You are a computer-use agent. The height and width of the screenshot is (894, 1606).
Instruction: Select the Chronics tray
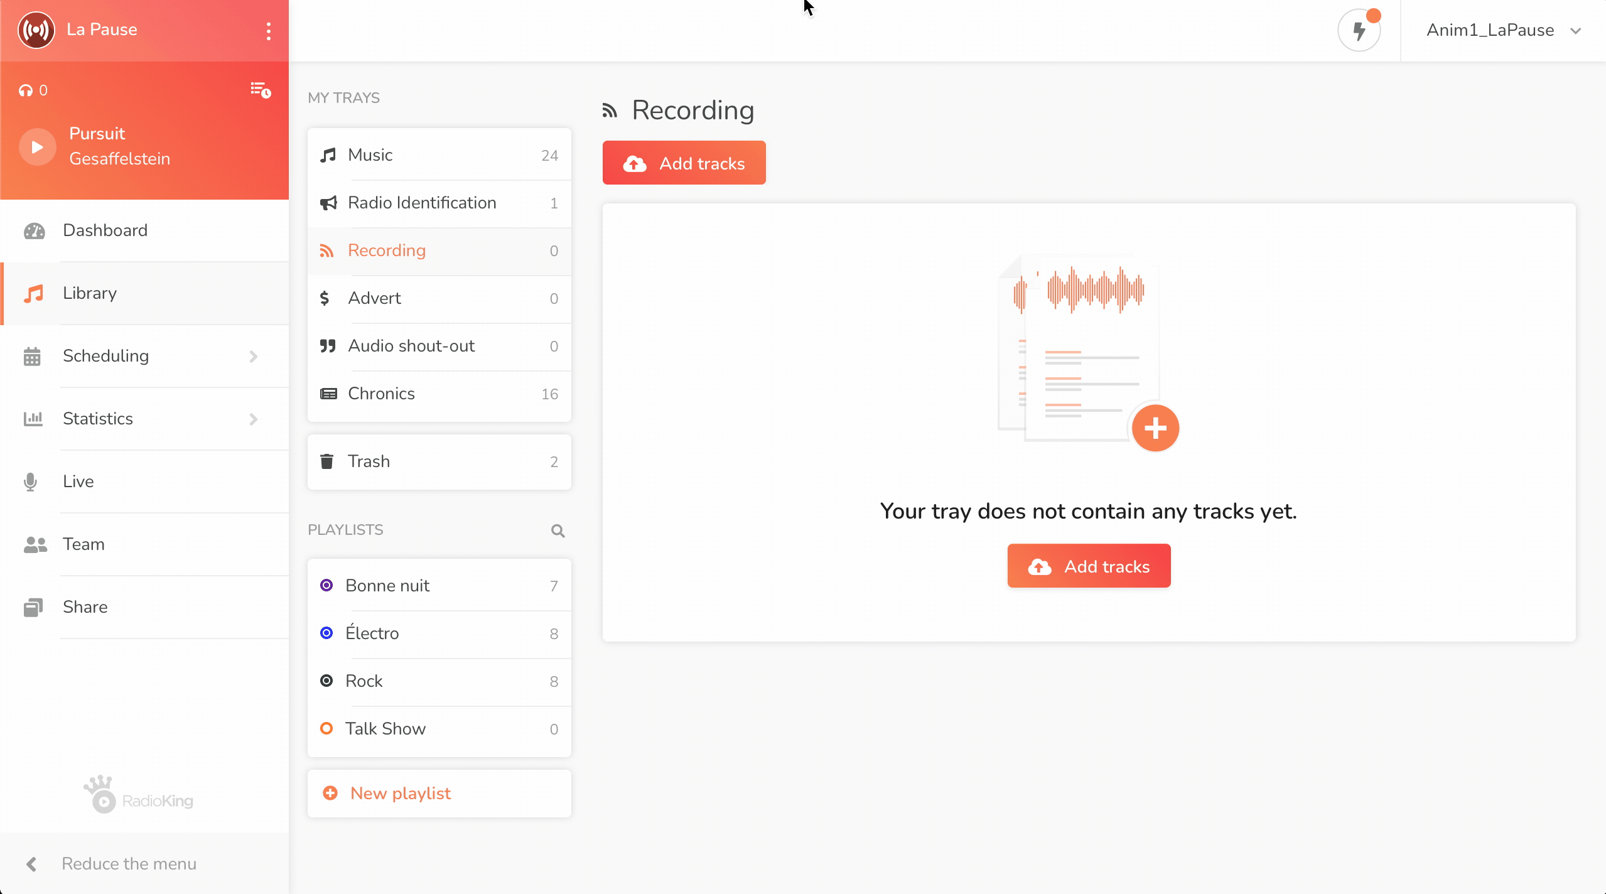pos(439,394)
